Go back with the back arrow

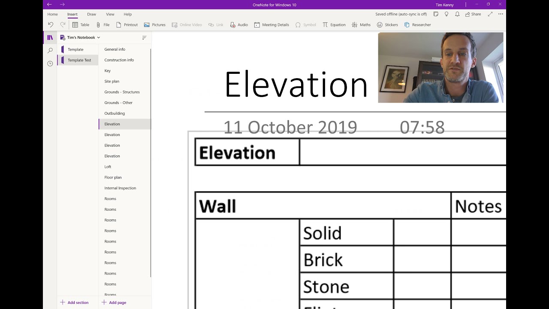coord(49,5)
